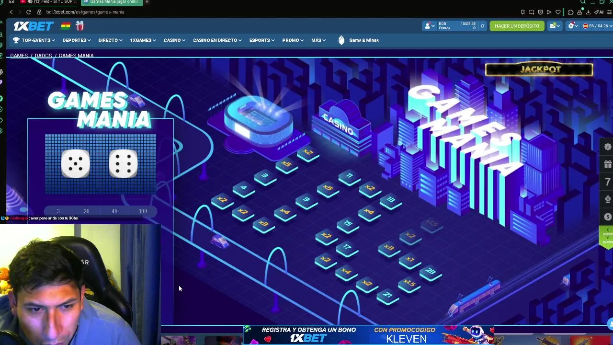Expand the 1XGAMES menu
Image resolution: width=613 pixels, height=345 pixels.
coord(143,40)
